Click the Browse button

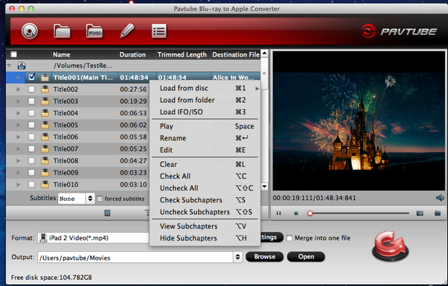264,257
